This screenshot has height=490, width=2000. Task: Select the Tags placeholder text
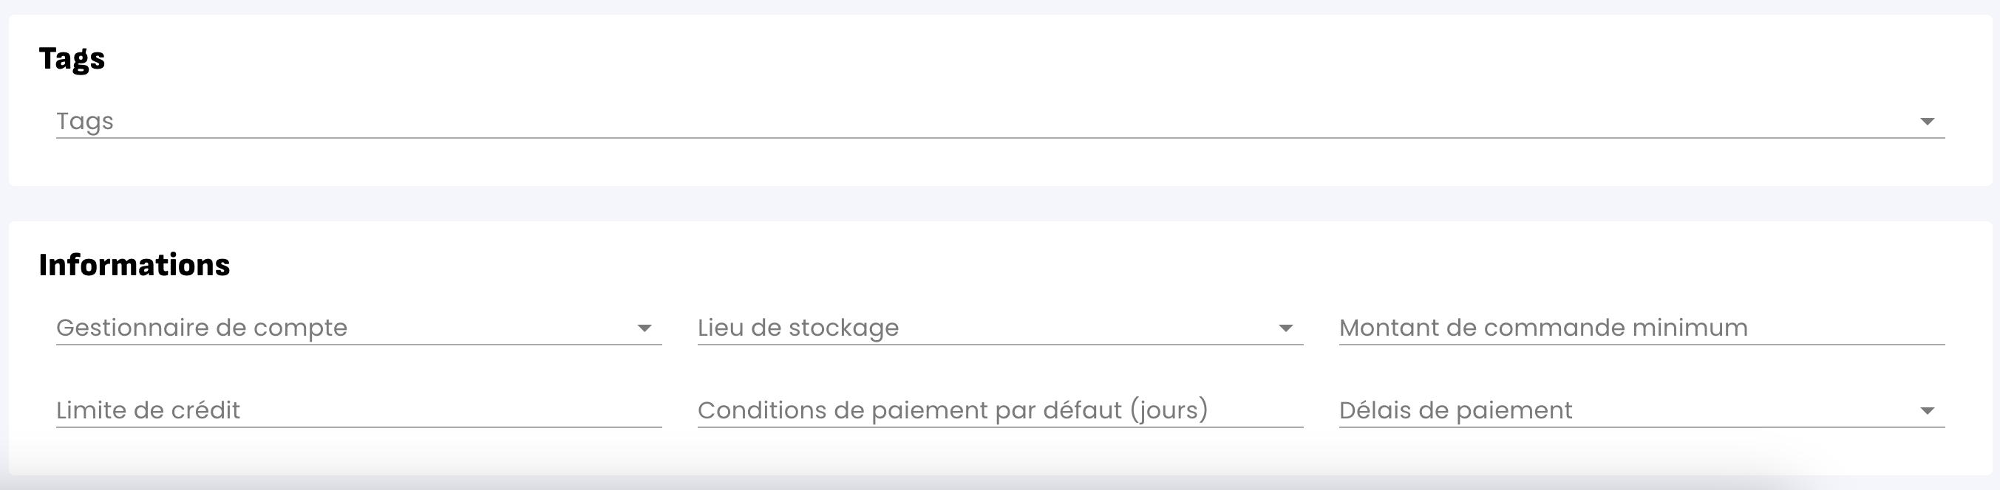[85, 122]
